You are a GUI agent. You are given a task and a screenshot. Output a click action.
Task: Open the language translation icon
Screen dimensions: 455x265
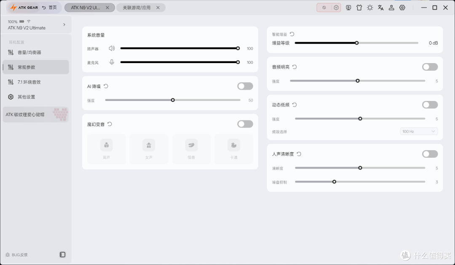point(381,8)
